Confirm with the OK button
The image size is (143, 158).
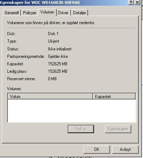click(97, 149)
